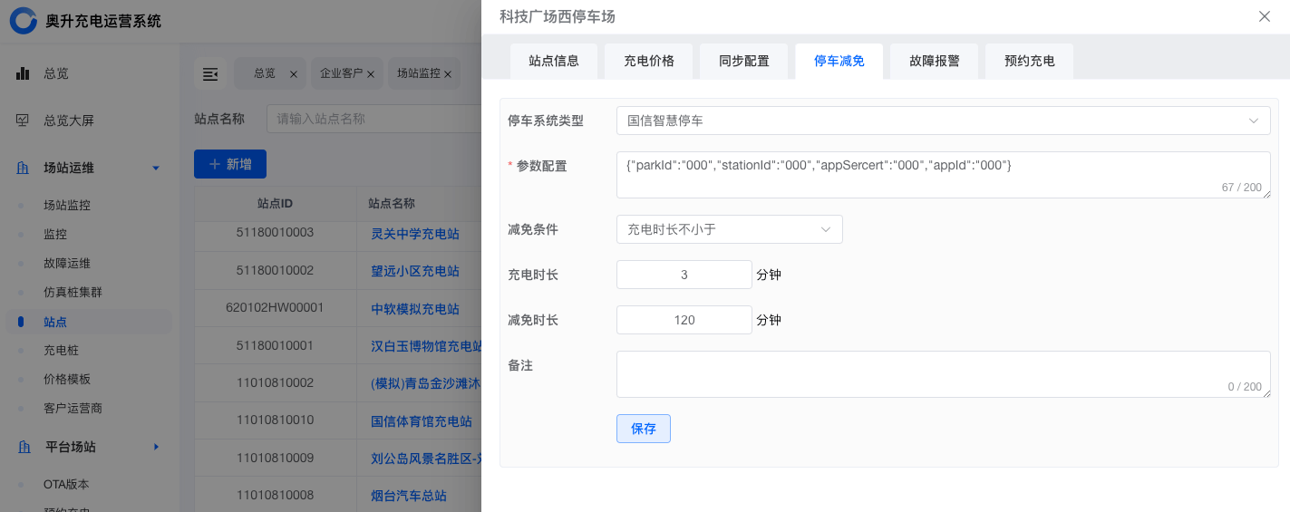Image resolution: width=1290 pixels, height=512 pixels.
Task: Collapse the 场站运维 menu arrow
Action: pyautogui.click(x=156, y=168)
